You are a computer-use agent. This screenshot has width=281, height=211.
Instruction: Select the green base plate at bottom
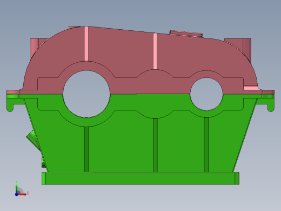coord(140,179)
